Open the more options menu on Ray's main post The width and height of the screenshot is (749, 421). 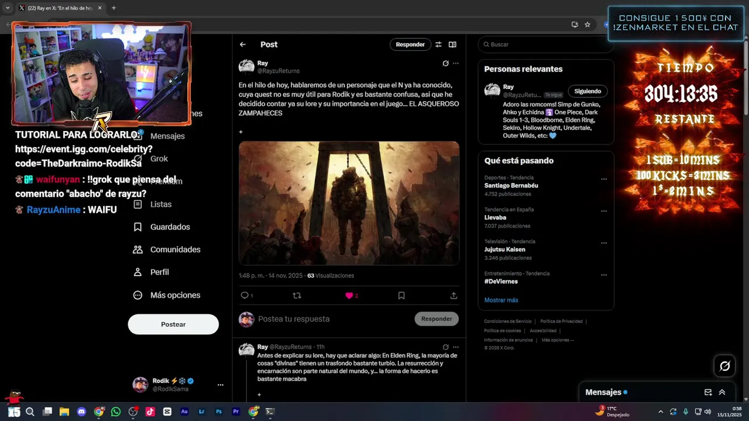[456, 63]
